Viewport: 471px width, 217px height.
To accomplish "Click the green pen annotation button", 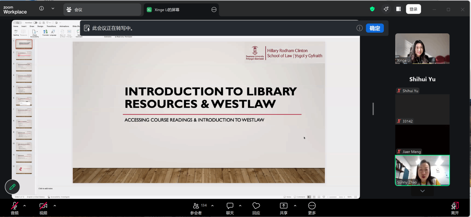I will tap(12, 187).
